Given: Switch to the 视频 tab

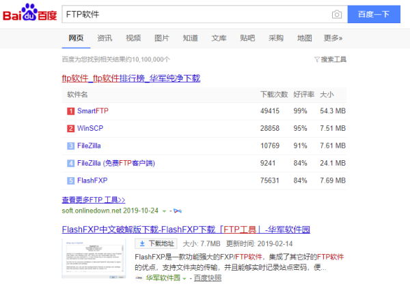Looking at the screenshot, I should coord(133,38).
